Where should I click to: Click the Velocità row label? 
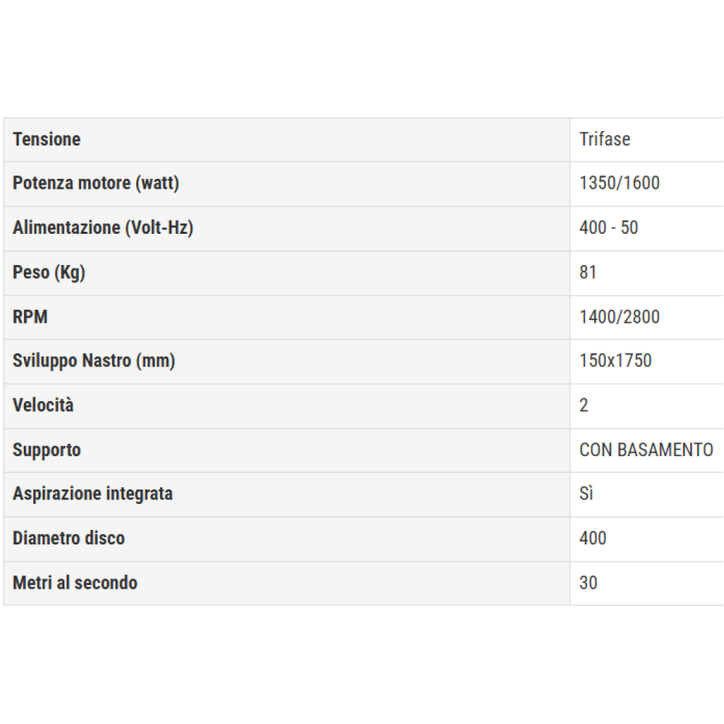[x=43, y=405]
